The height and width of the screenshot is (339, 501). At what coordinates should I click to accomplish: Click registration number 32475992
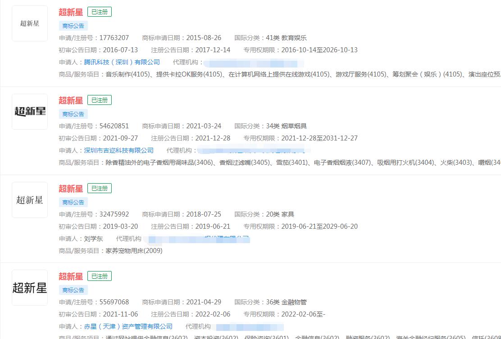[x=114, y=214]
